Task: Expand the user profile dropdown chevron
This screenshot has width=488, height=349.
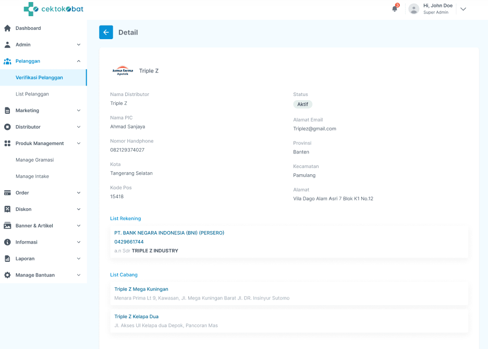Action: [x=463, y=9]
